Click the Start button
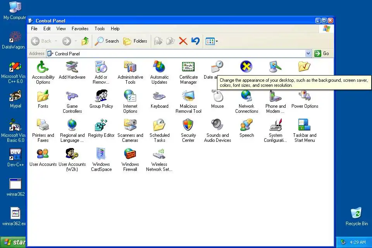The image size is (372, 248). click(13, 242)
